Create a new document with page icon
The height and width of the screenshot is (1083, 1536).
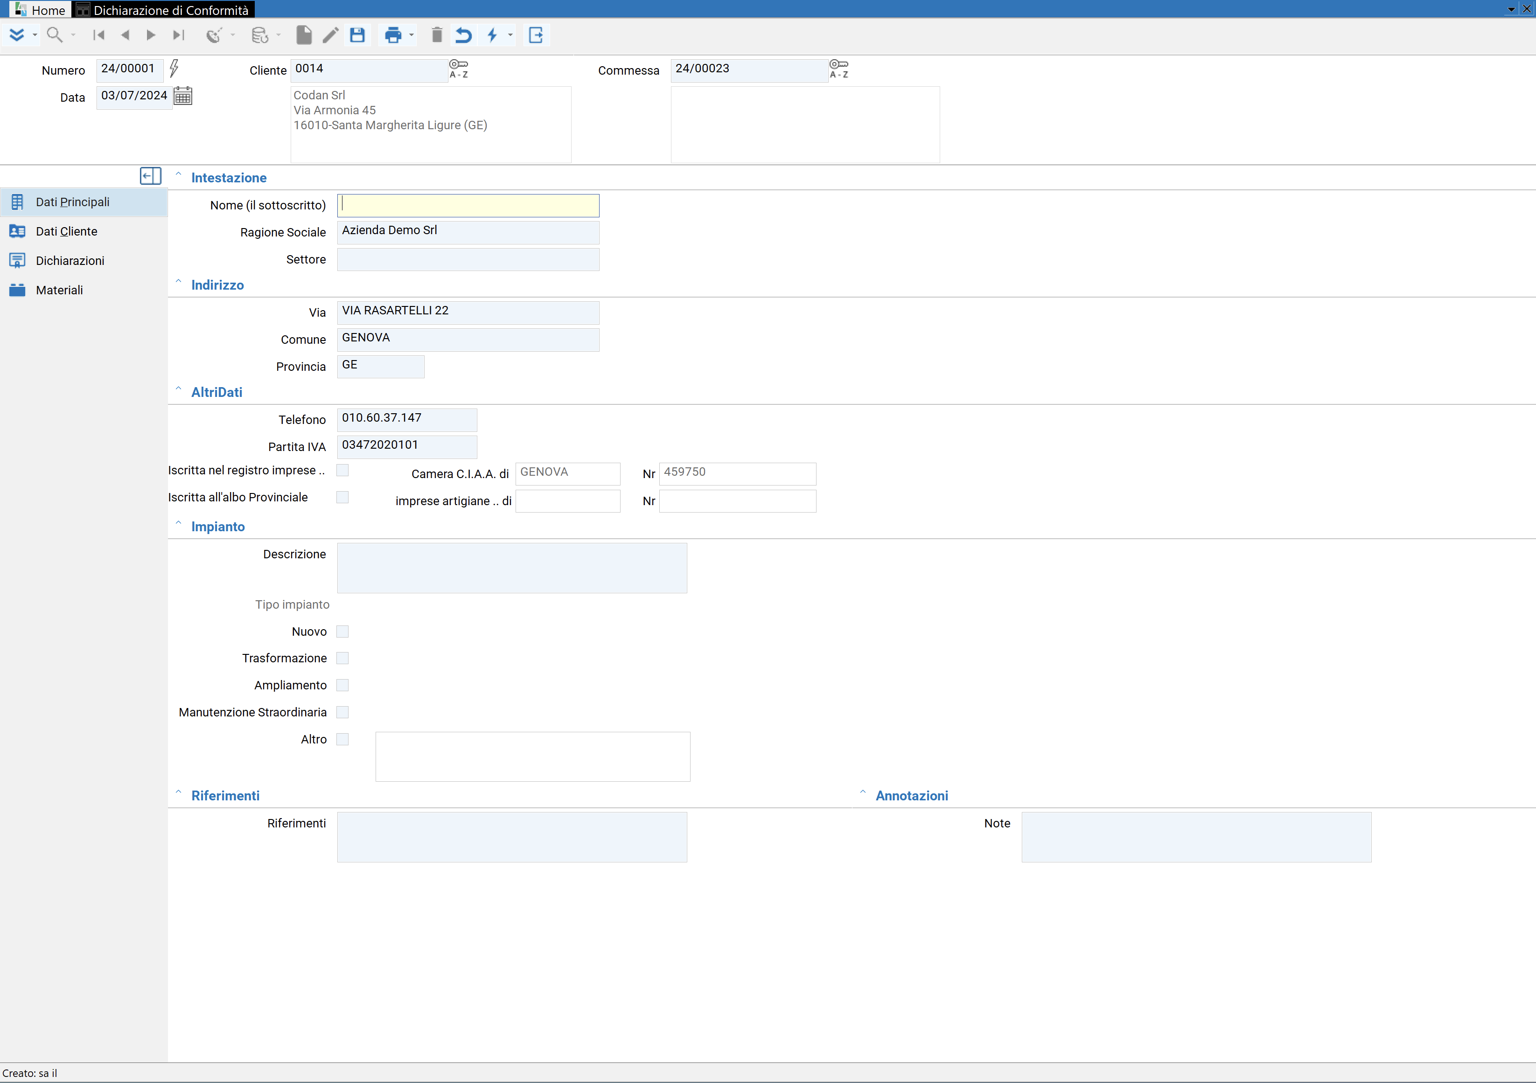304,35
